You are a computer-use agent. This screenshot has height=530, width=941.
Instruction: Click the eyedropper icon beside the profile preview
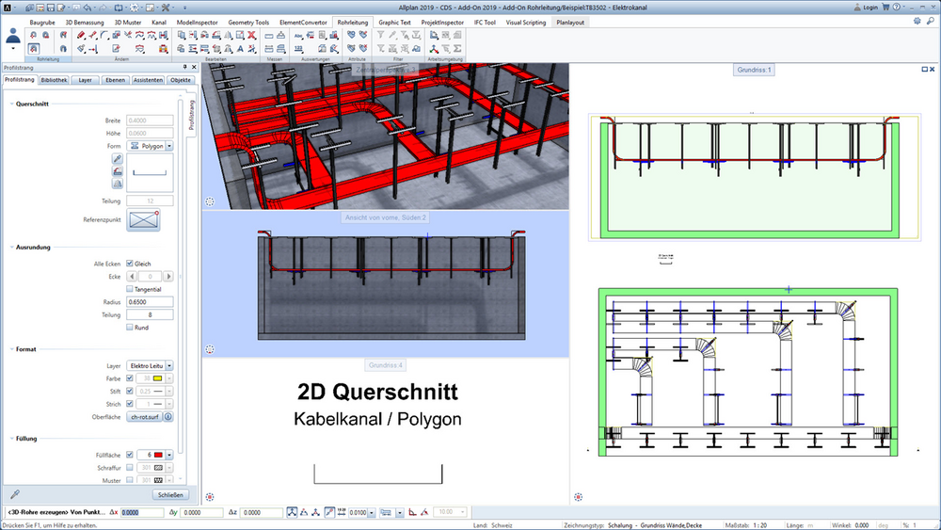117,158
